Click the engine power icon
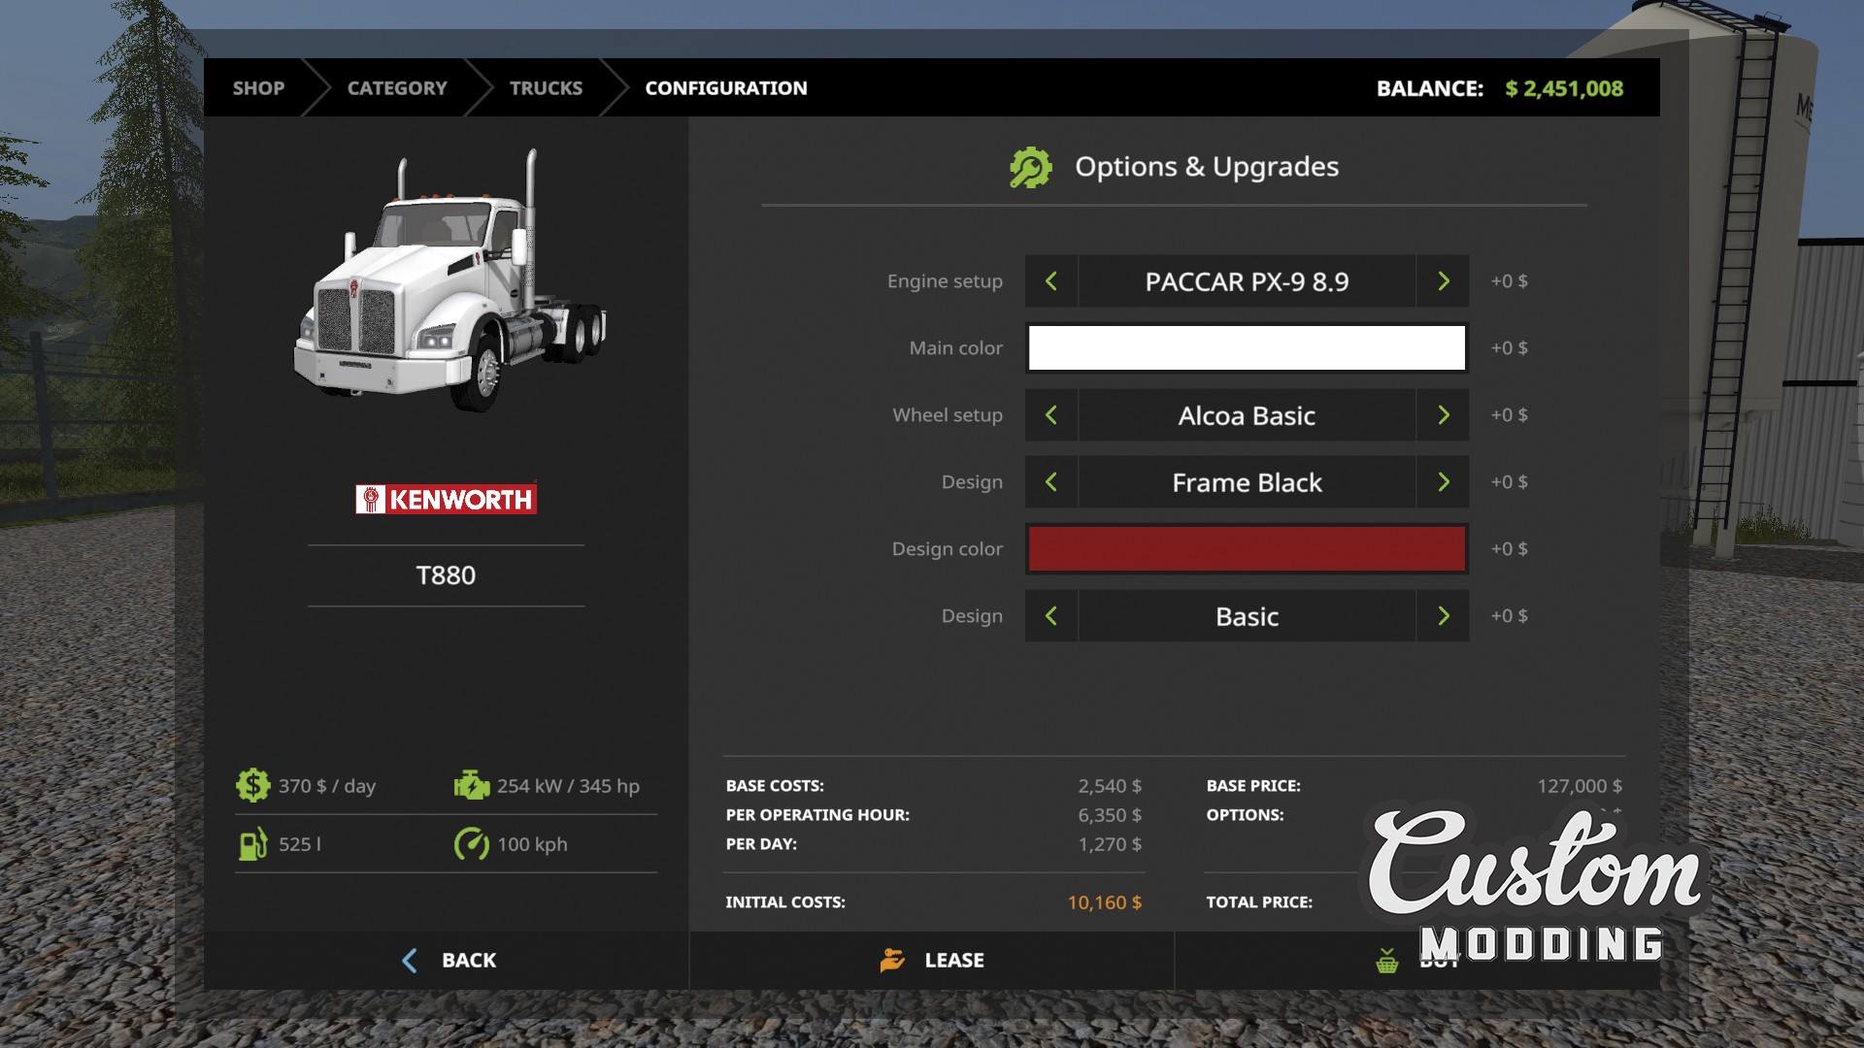 [x=472, y=785]
